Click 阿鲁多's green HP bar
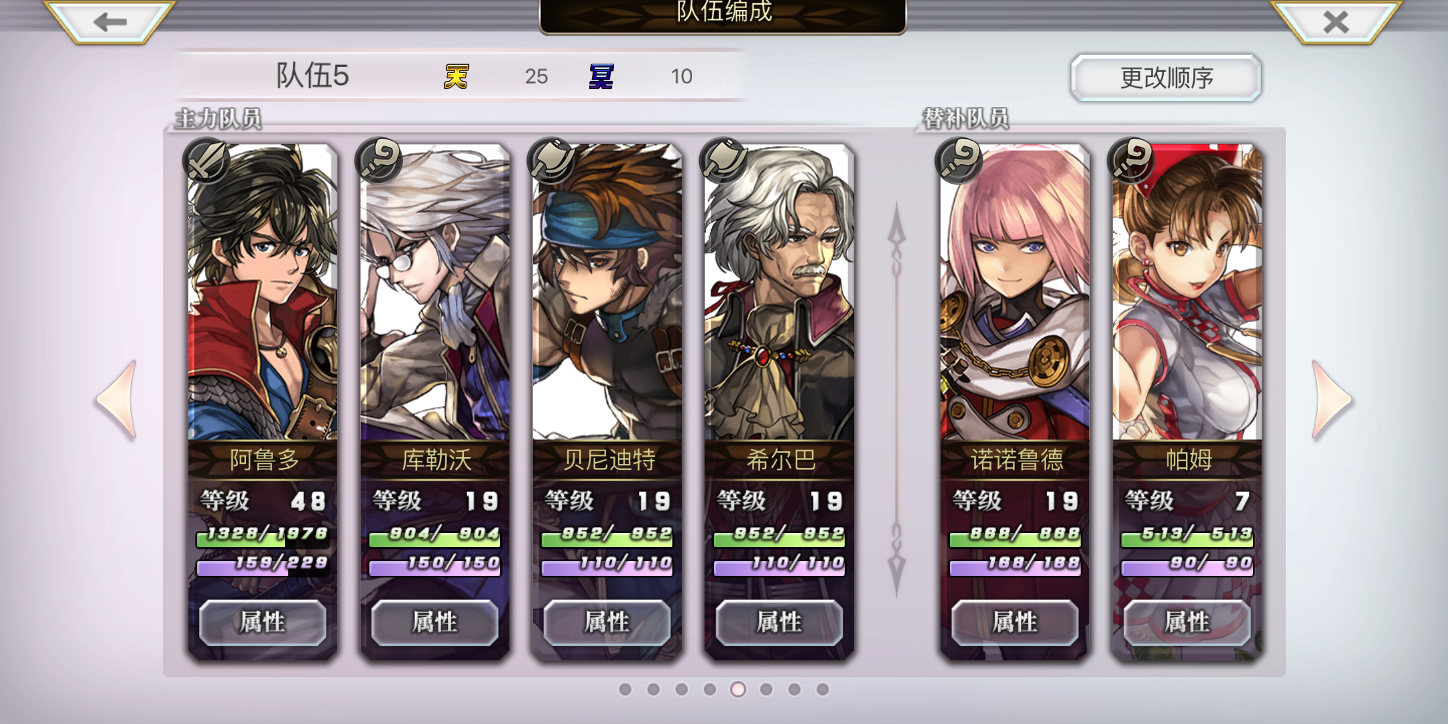1448x724 pixels. coord(263,536)
